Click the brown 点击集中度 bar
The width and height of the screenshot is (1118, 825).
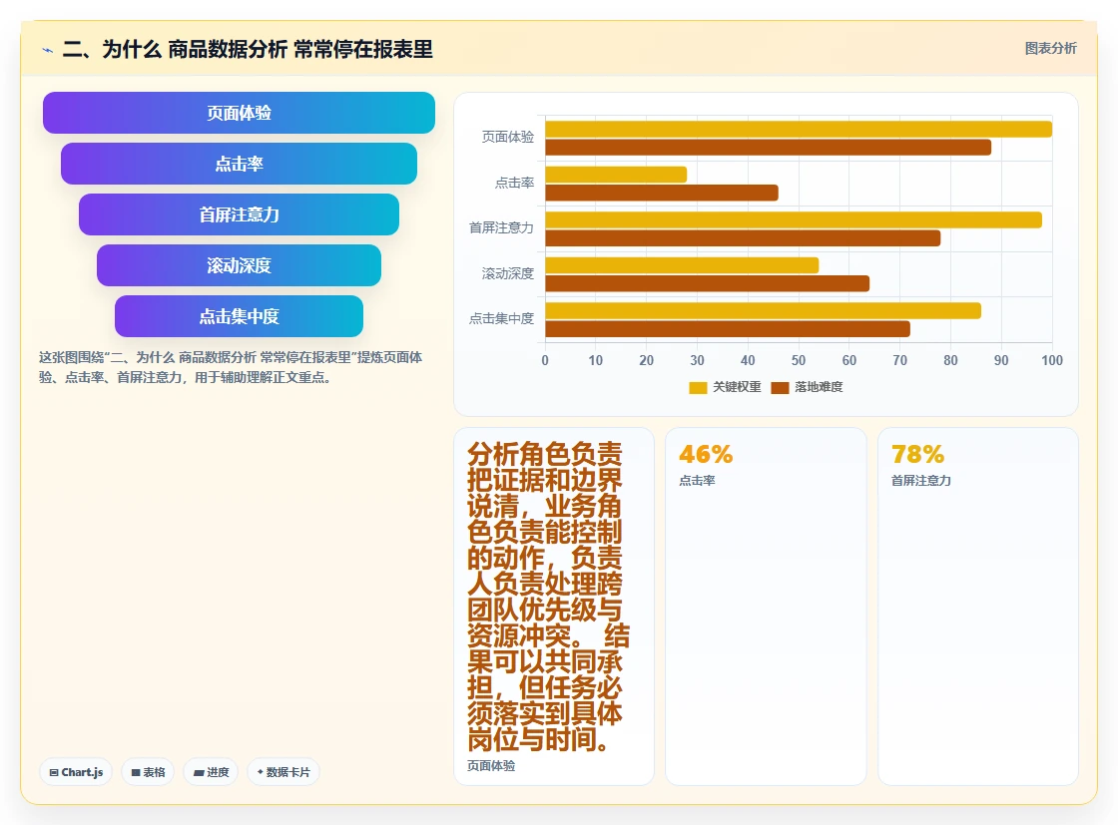pos(728,329)
